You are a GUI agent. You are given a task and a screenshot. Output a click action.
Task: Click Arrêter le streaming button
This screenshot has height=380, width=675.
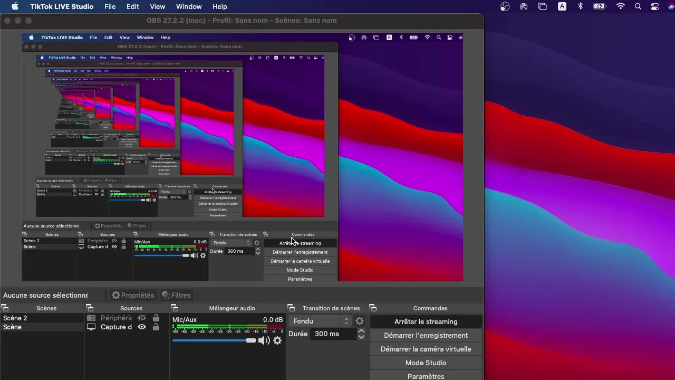pyautogui.click(x=426, y=321)
